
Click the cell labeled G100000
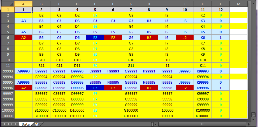pos(131,110)
